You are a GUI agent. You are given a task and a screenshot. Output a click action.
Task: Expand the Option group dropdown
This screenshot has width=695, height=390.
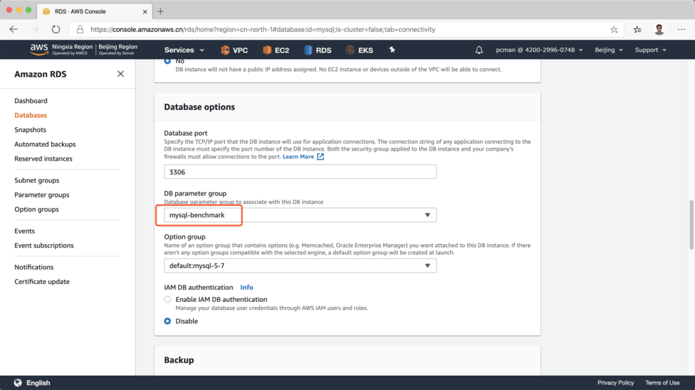pos(300,266)
